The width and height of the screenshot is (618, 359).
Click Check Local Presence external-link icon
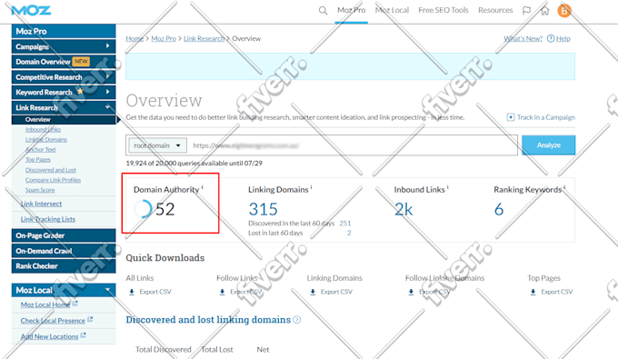[x=90, y=319]
